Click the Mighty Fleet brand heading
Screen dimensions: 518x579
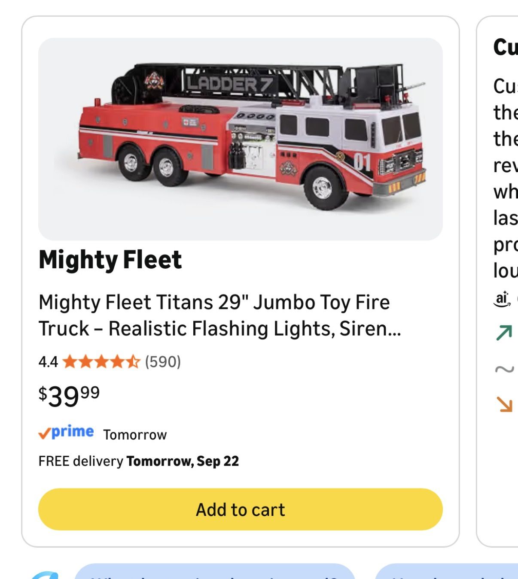(x=110, y=260)
